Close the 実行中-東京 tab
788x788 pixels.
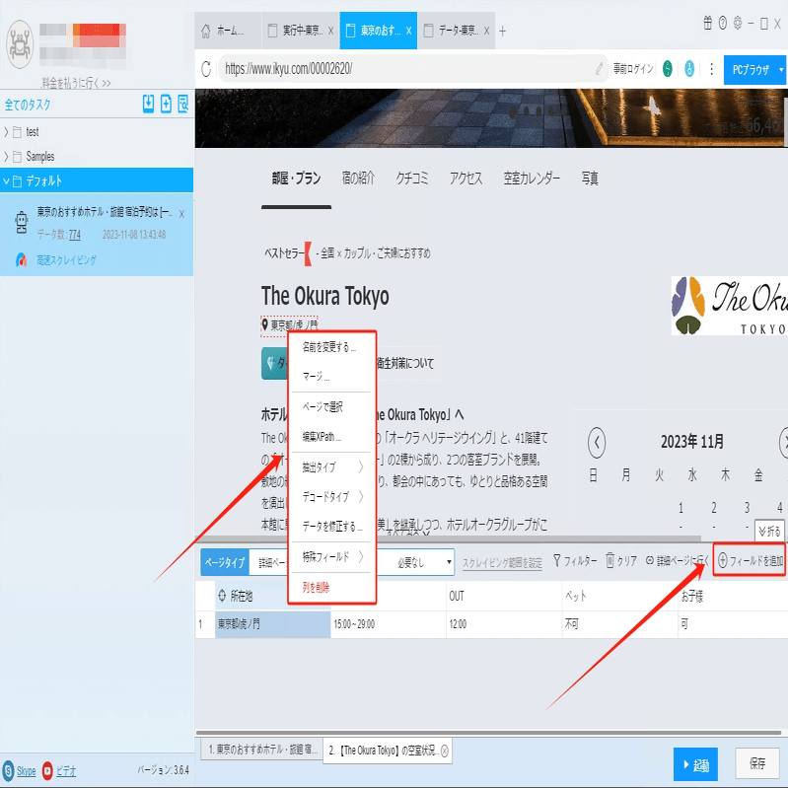point(330,31)
